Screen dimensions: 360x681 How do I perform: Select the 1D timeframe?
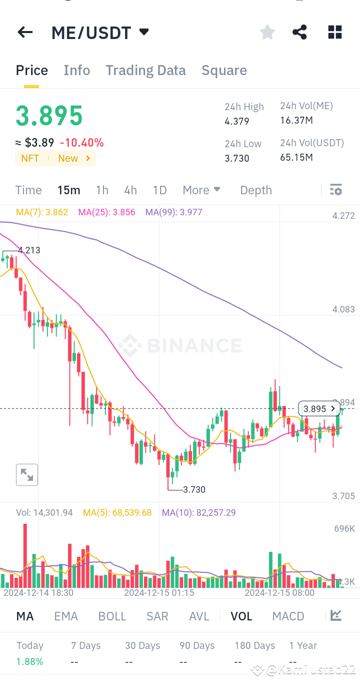coord(159,190)
